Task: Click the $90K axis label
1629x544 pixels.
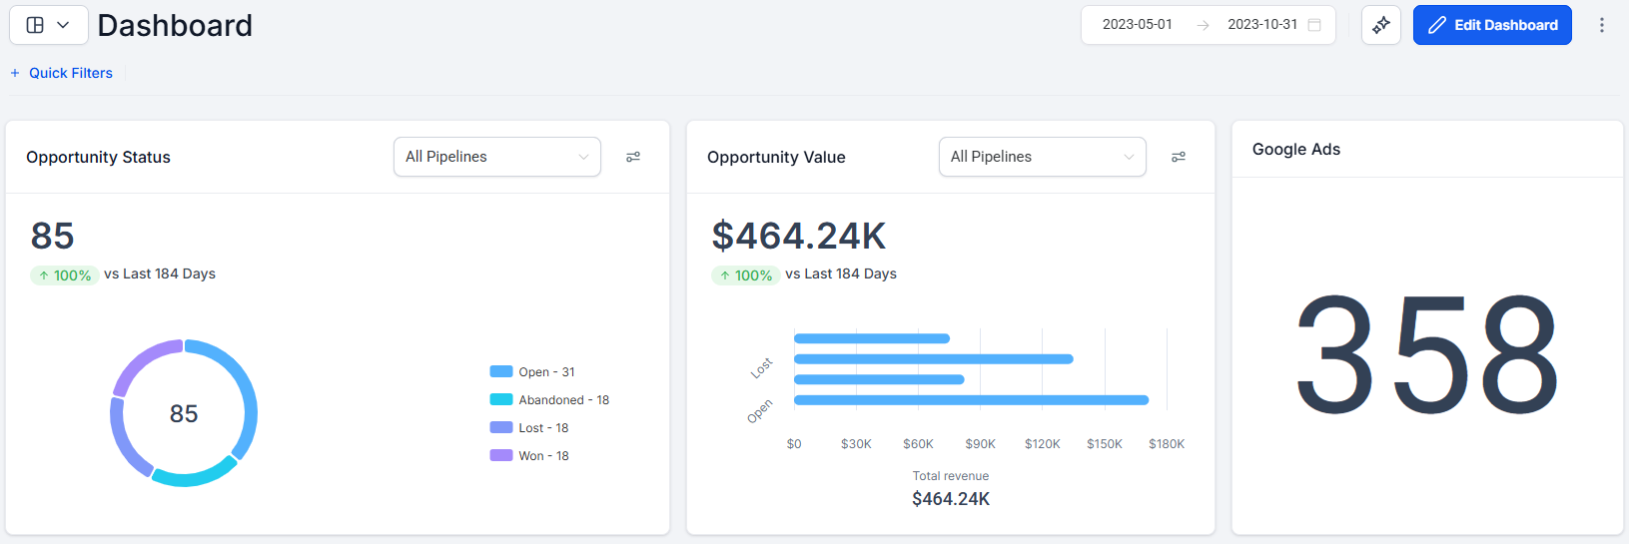Action: (x=980, y=444)
